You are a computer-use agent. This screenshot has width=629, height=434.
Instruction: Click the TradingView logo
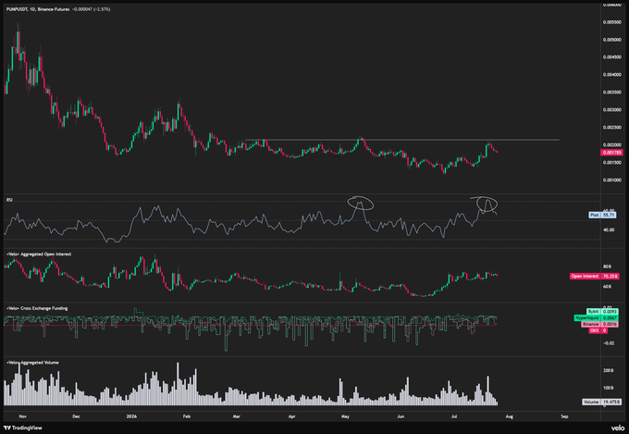(23, 428)
